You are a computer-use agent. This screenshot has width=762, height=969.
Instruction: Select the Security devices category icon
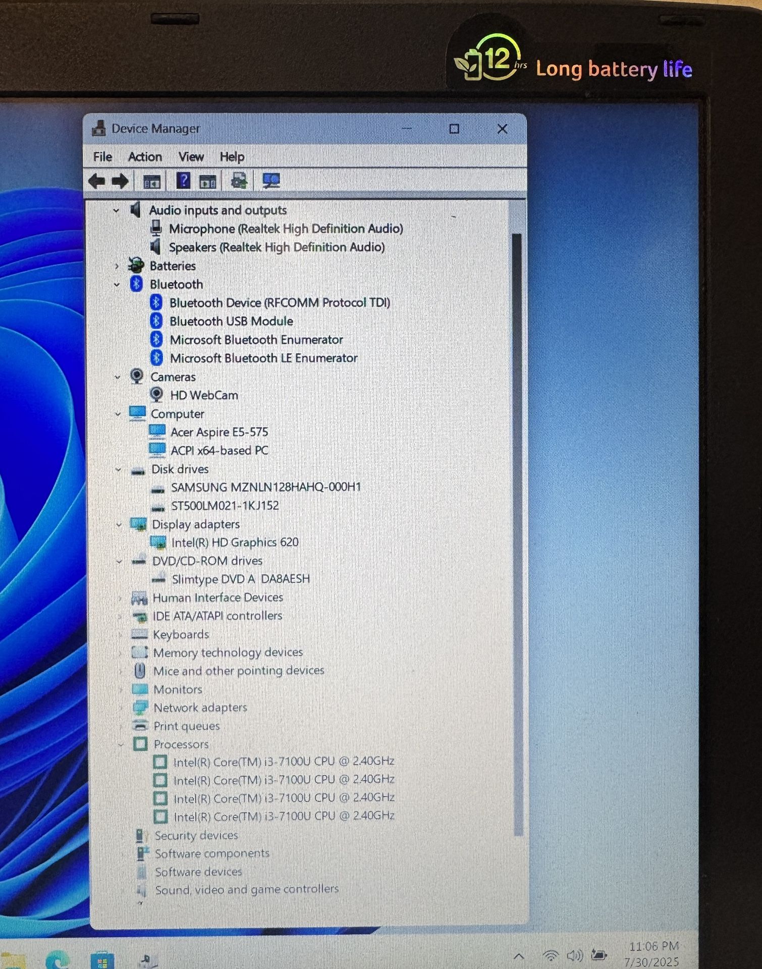141,836
